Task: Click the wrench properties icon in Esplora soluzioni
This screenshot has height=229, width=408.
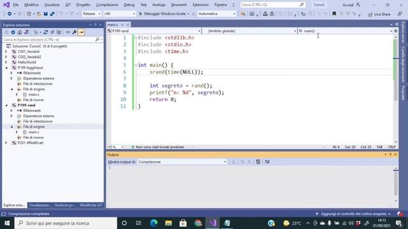Action: tap(74, 32)
